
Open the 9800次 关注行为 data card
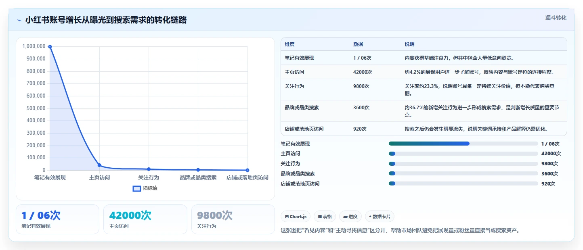click(x=233, y=219)
